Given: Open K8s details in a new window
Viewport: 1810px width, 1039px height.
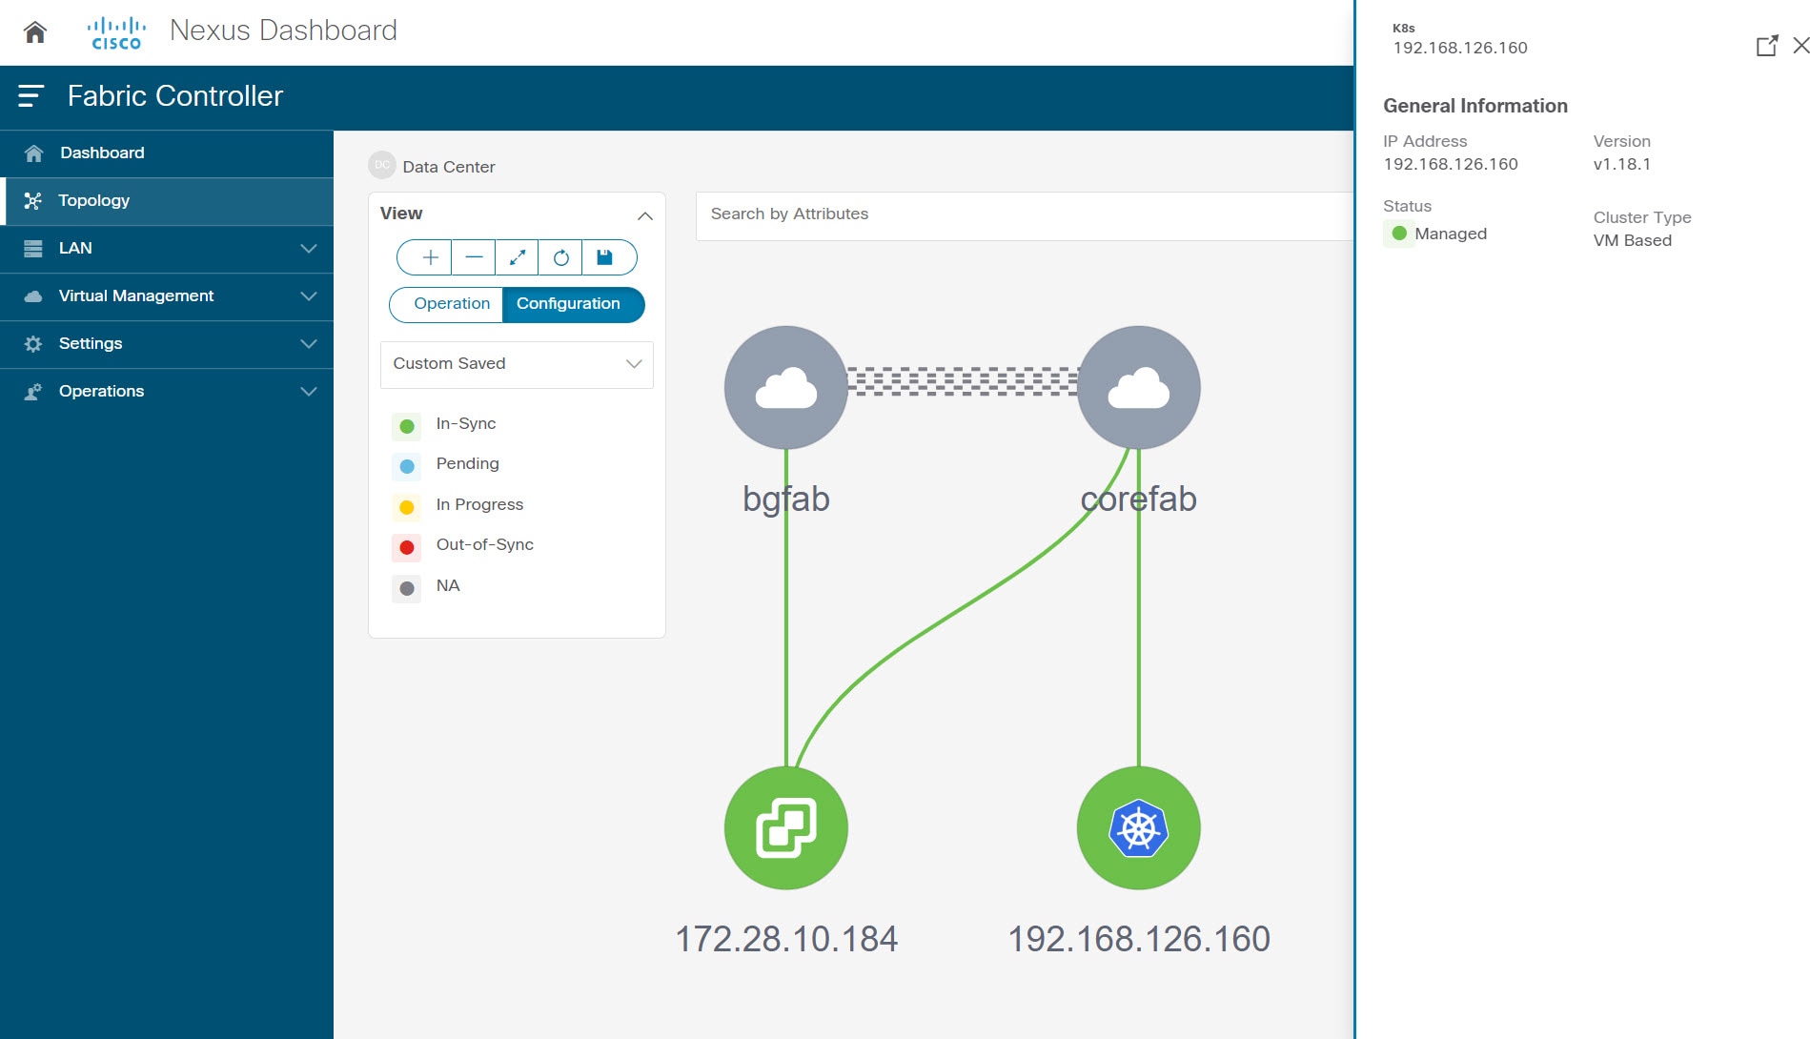Looking at the screenshot, I should (1767, 46).
